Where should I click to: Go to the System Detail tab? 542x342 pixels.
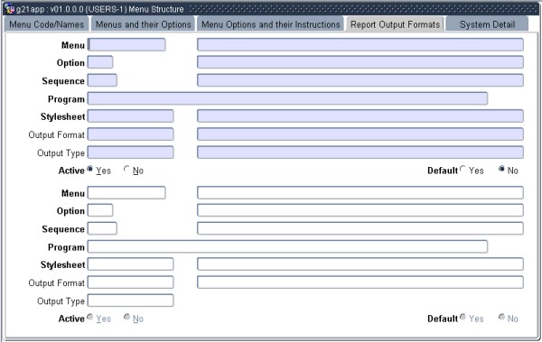487,24
